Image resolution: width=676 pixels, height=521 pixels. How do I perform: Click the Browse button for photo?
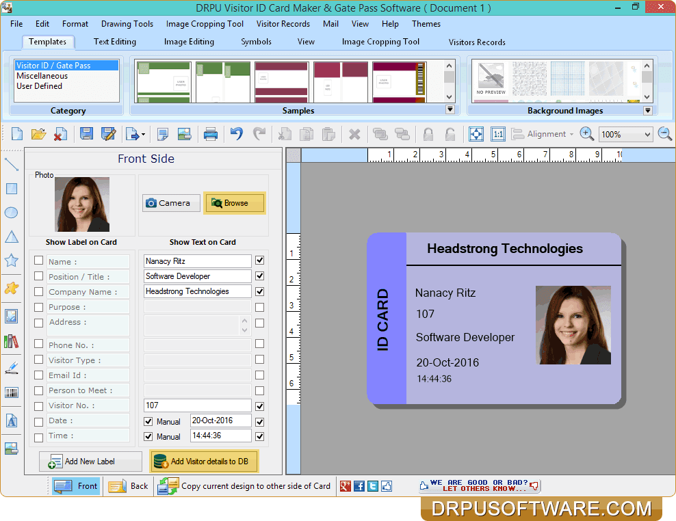point(235,203)
